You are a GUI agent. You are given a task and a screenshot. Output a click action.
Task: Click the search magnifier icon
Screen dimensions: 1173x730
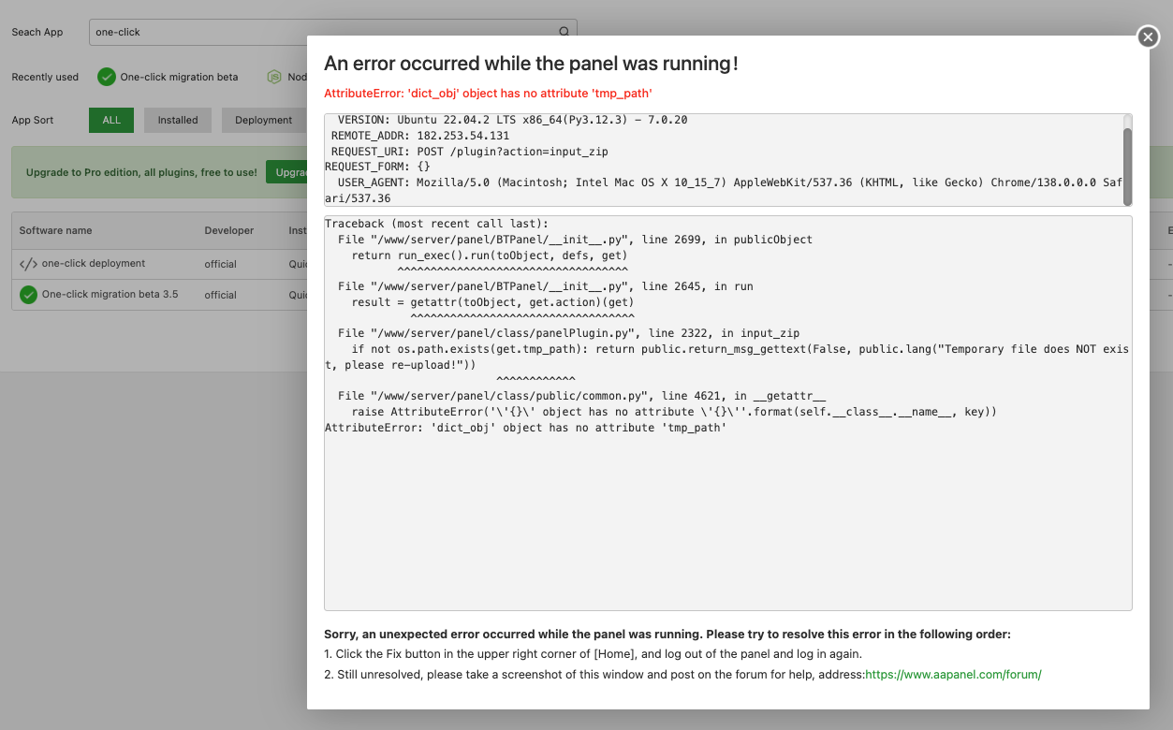pyautogui.click(x=564, y=32)
